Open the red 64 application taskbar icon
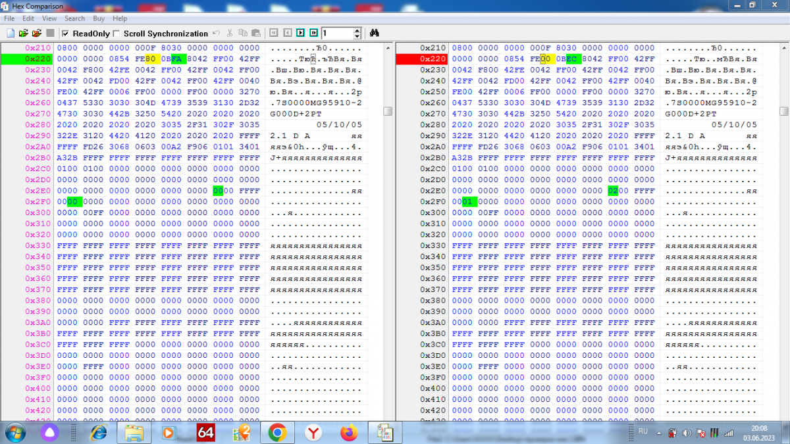This screenshot has width=790, height=444. (x=205, y=433)
